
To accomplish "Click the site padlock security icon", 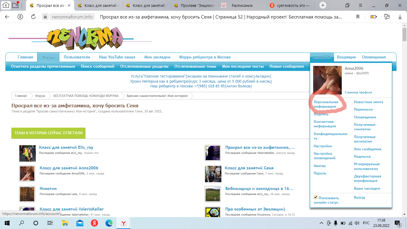I will click(45, 17).
